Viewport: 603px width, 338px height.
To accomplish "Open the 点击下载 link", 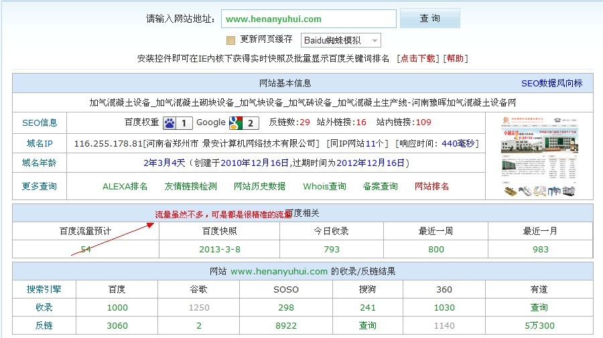I will [x=417, y=58].
